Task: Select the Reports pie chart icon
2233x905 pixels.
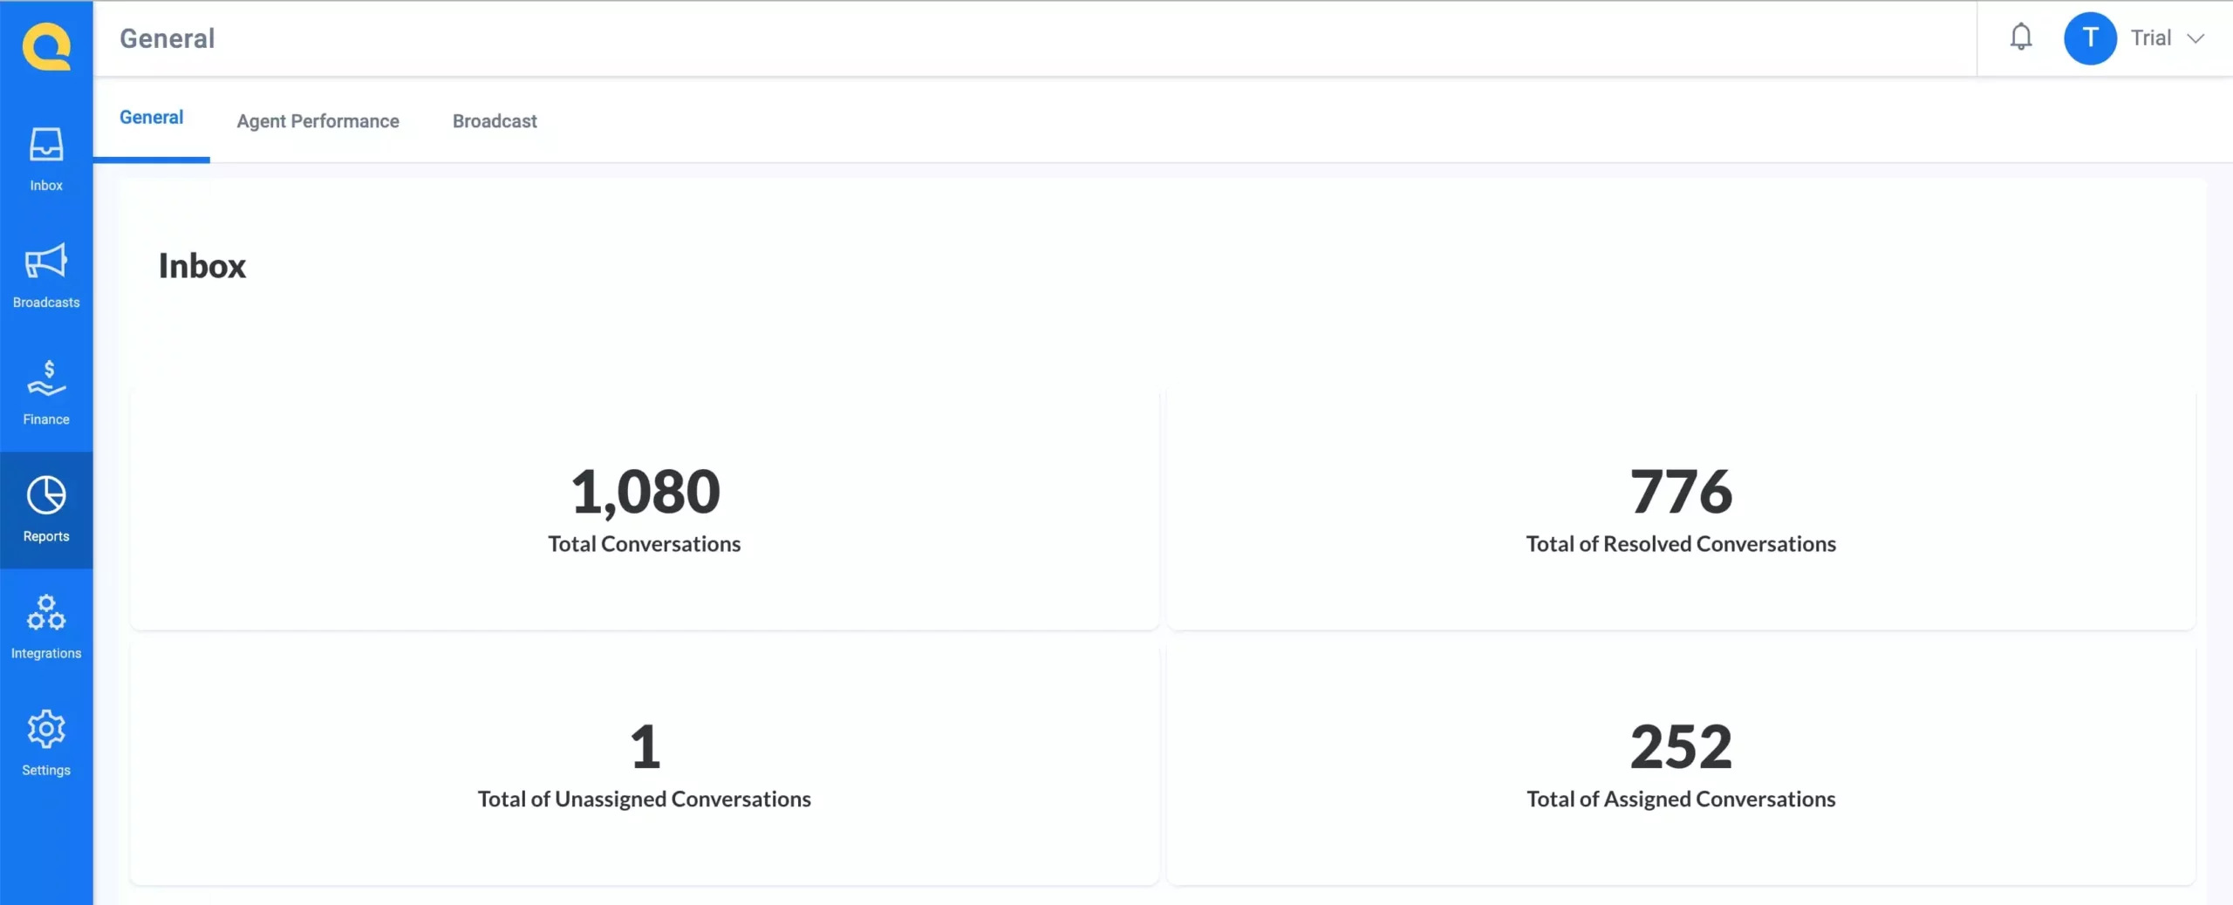Action: point(46,495)
